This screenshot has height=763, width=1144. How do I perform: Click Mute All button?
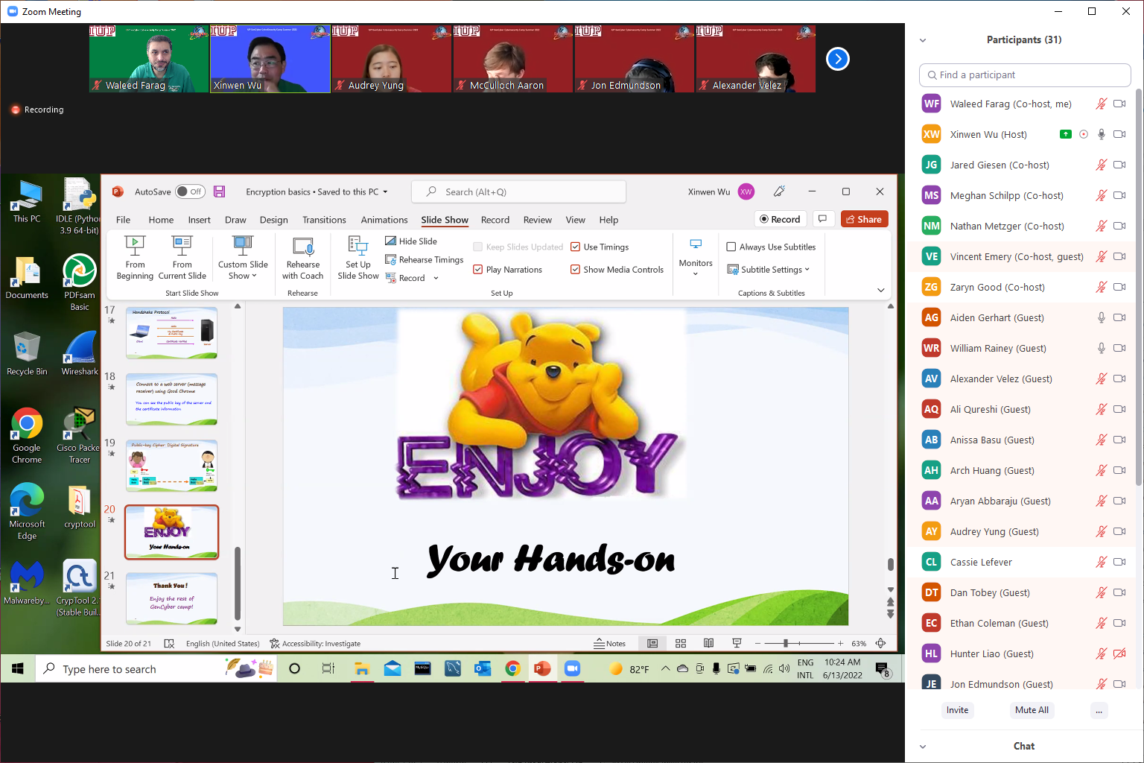pos(1032,710)
